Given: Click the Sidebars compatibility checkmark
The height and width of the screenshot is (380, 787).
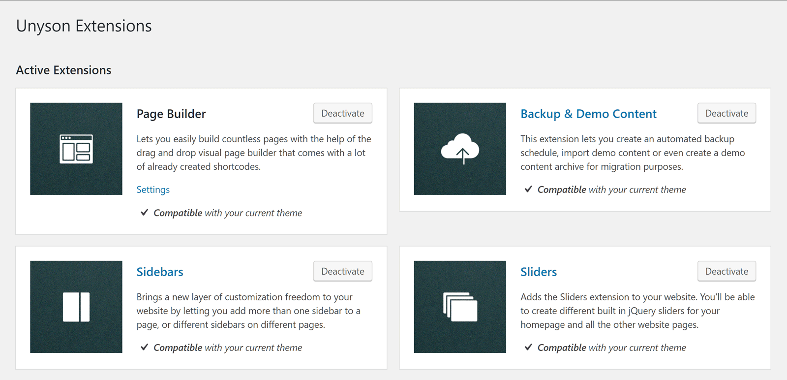Looking at the screenshot, I should (x=145, y=348).
